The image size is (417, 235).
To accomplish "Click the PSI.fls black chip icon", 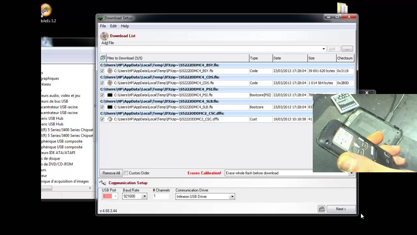I will [110, 95].
